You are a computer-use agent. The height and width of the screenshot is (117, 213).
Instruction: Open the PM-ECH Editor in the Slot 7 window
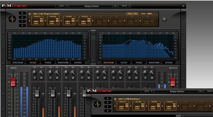(36, 22)
